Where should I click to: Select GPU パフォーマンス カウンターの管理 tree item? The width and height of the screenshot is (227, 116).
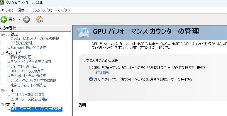[x=36, y=109]
